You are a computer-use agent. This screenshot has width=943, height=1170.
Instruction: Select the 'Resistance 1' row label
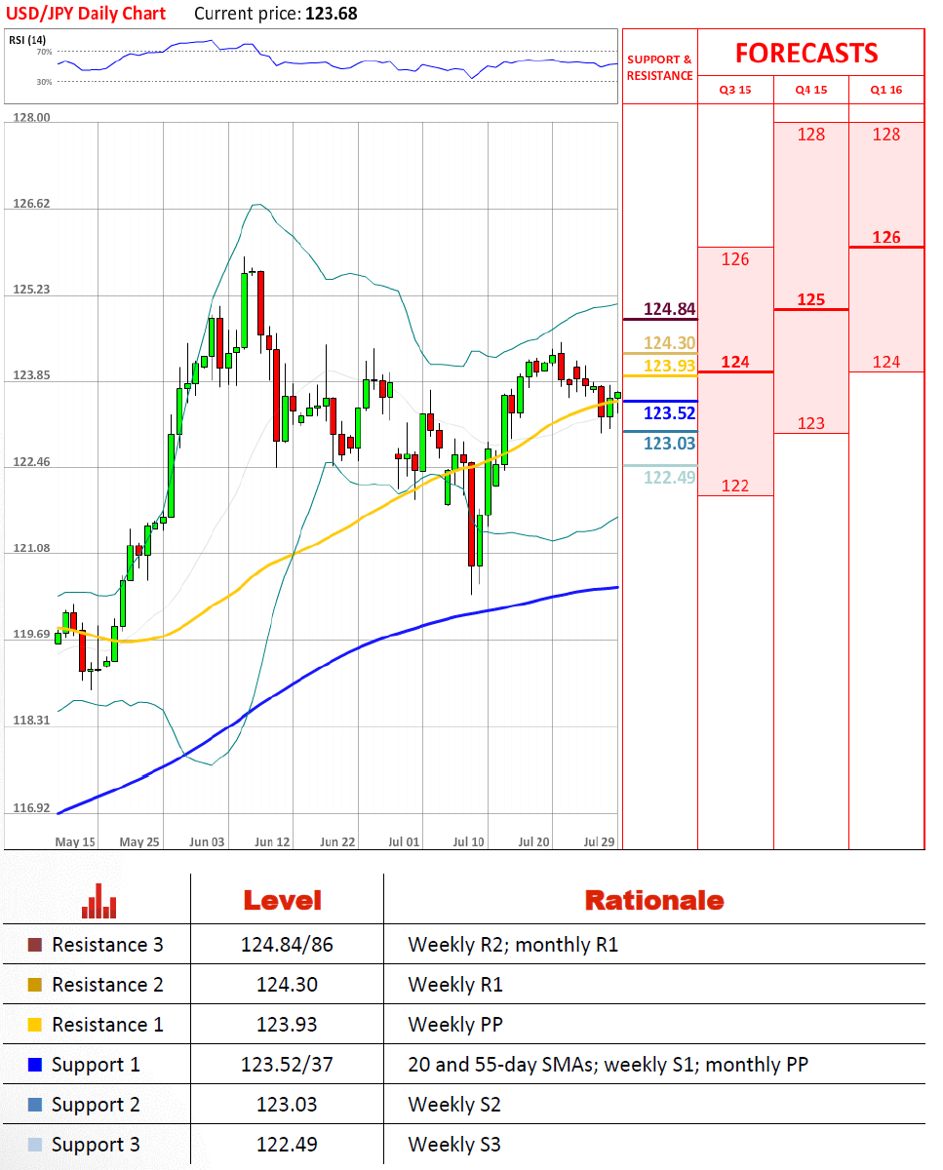[x=107, y=1025]
